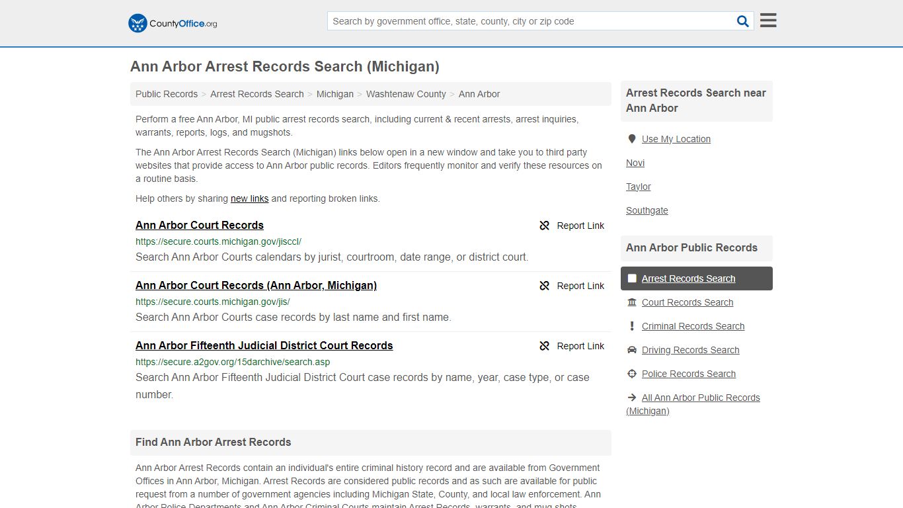Click broken-link icon for Ann Arbor Court Records

(545, 226)
